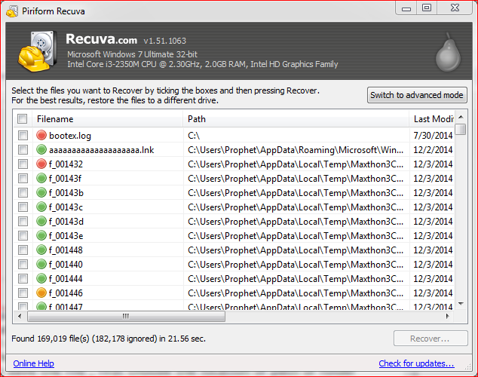Select the f_001440 filename

[x=66, y=264]
